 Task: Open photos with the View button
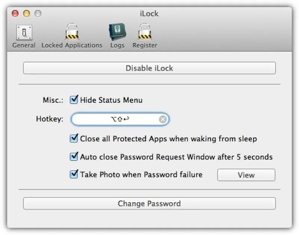[246, 175]
